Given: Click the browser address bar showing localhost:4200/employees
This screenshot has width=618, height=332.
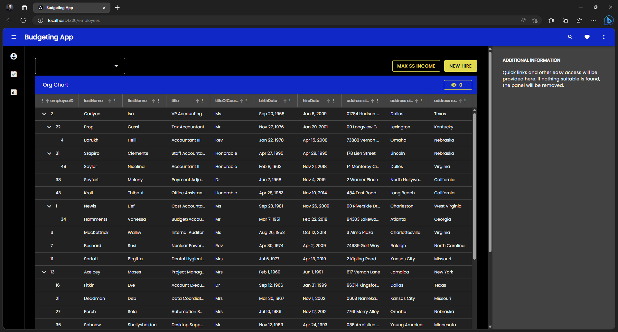Looking at the screenshot, I should tap(74, 20).
